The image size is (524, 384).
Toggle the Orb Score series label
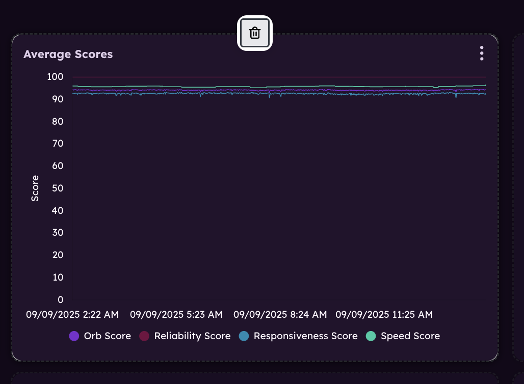click(107, 336)
